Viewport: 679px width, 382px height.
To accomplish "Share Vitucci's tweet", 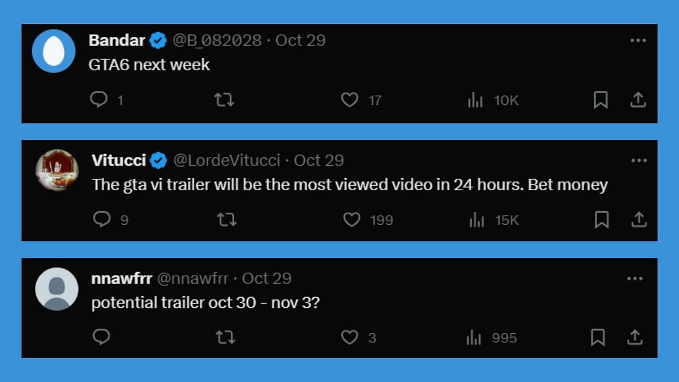I will pyautogui.click(x=639, y=220).
